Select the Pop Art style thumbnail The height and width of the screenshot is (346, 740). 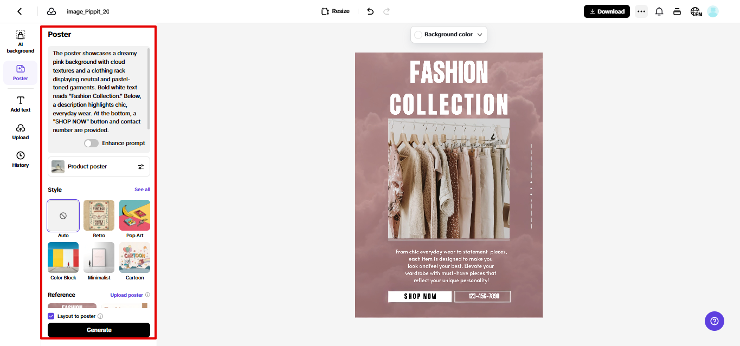pyautogui.click(x=134, y=216)
